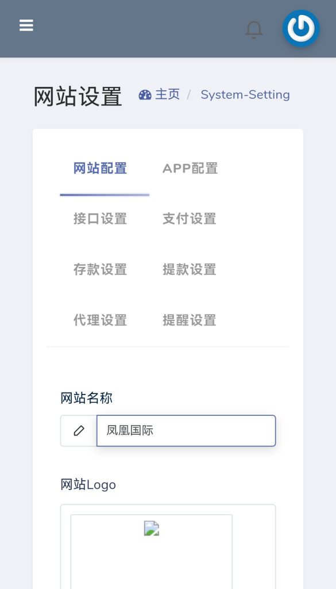This screenshot has height=589, width=336.
Task: Click the notification bell icon
Action: coord(254,30)
